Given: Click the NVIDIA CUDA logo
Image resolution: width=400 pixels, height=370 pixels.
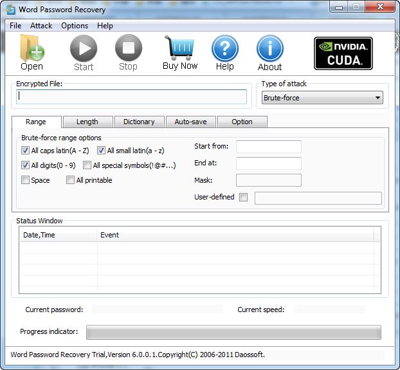Looking at the screenshot, I should 343,53.
